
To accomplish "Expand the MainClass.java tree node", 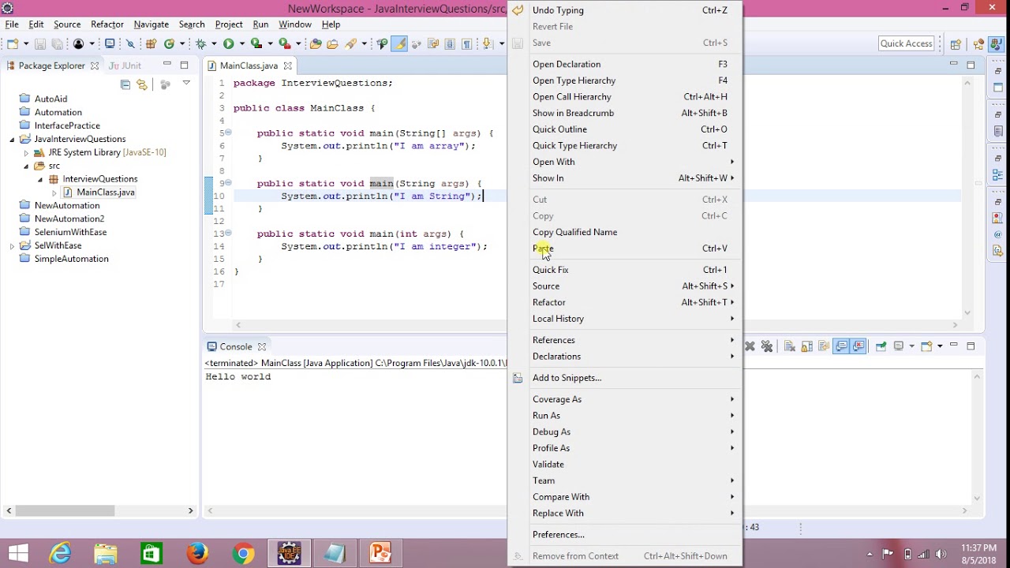I will click(54, 192).
